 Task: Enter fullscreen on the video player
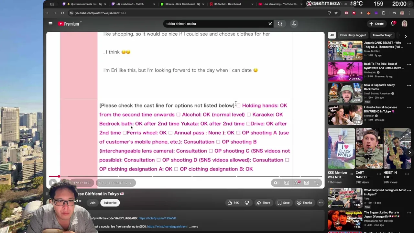coord(316,183)
